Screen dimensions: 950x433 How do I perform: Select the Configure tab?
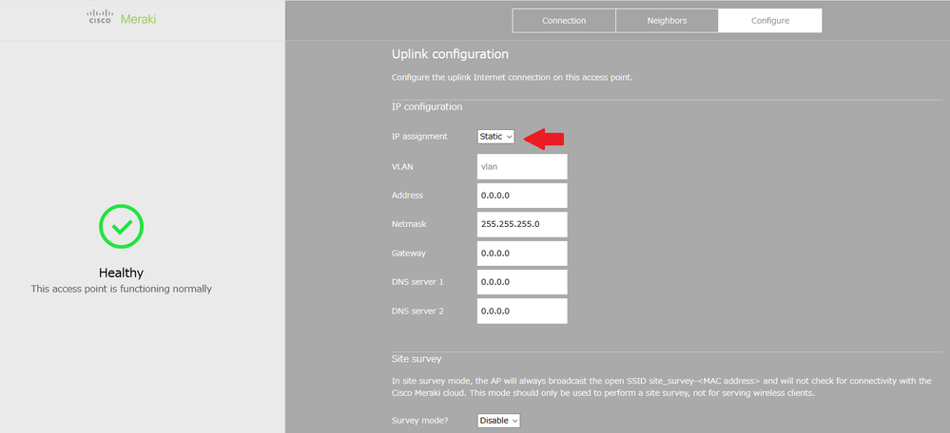[x=769, y=21]
